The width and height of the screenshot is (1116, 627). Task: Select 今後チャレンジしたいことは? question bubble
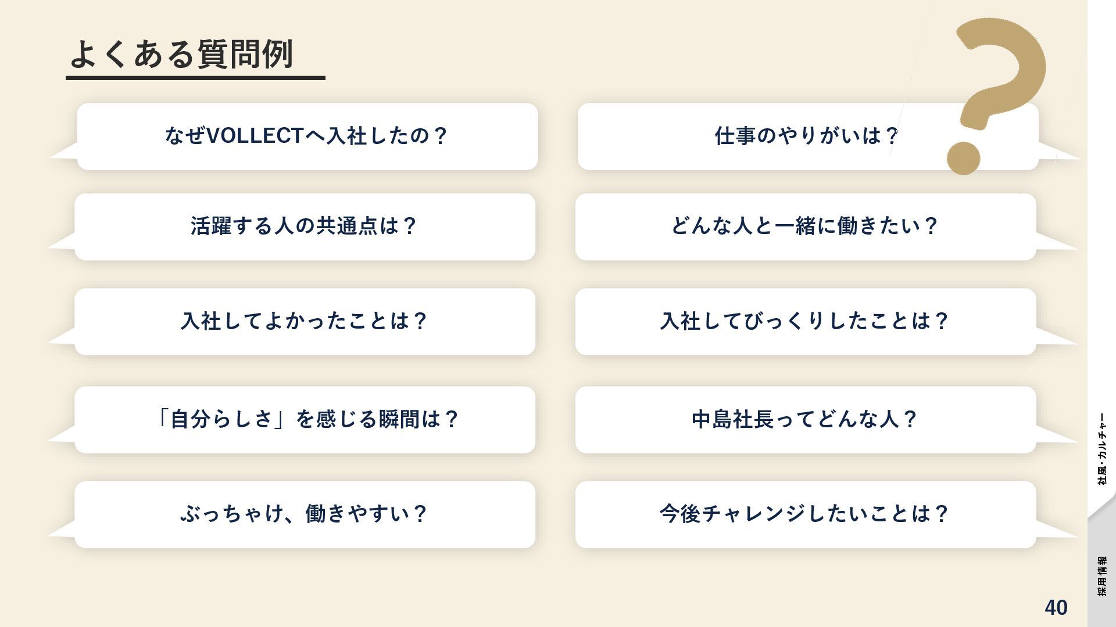(x=805, y=514)
